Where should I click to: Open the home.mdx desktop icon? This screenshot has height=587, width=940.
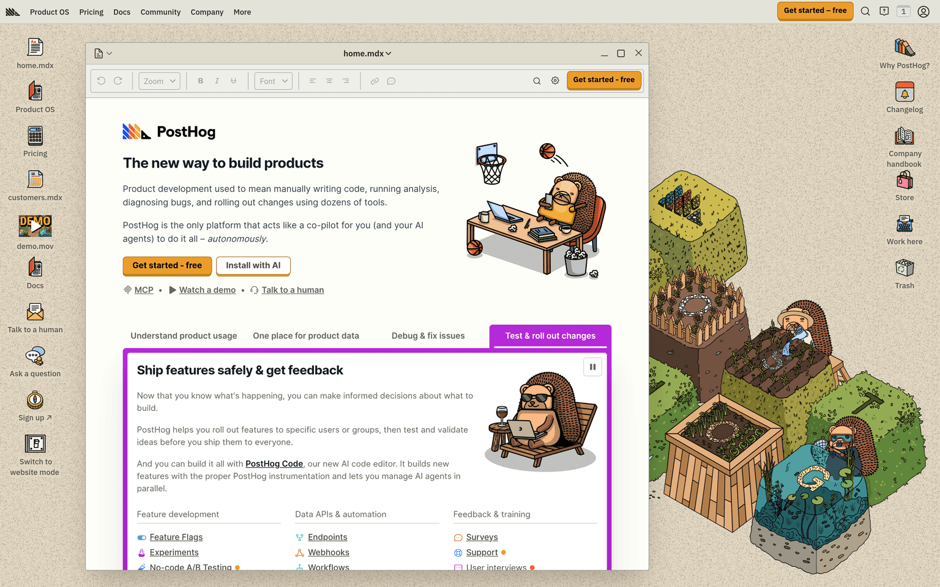35,48
